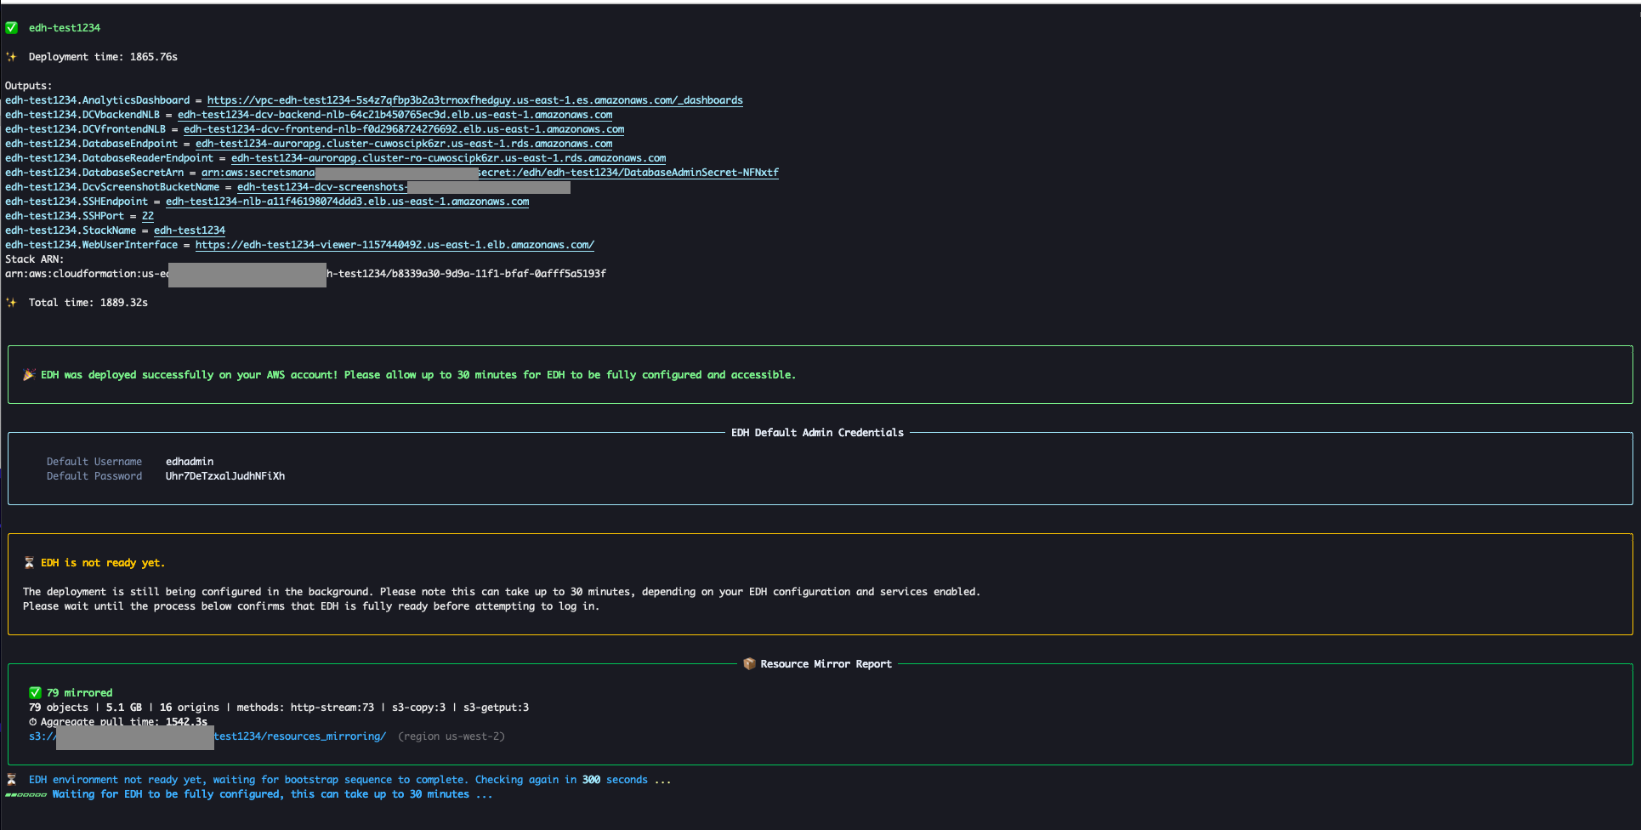Image resolution: width=1641 pixels, height=830 pixels.
Task: Click the clock icon beside Aggregate pull time
Action: pyautogui.click(x=33, y=722)
